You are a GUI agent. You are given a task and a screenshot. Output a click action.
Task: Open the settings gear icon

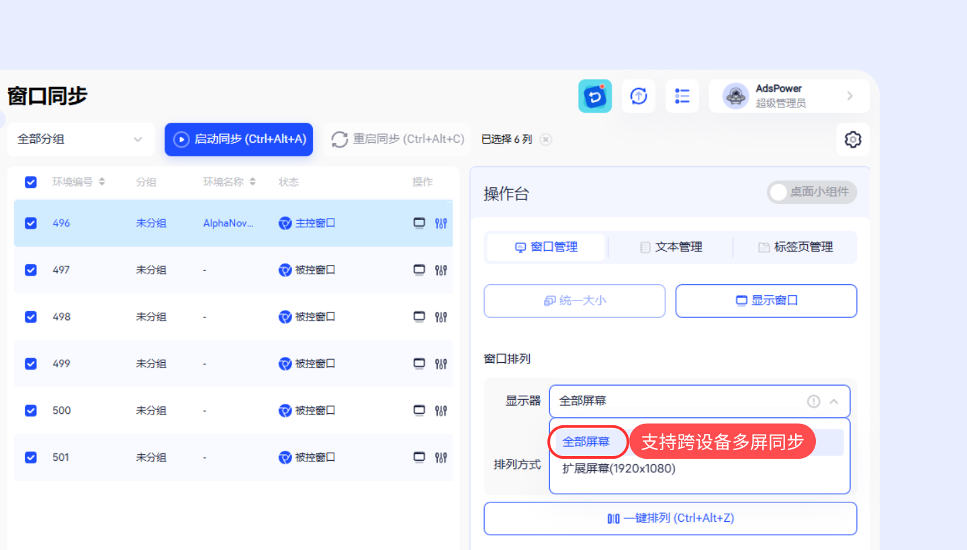pyautogui.click(x=853, y=140)
